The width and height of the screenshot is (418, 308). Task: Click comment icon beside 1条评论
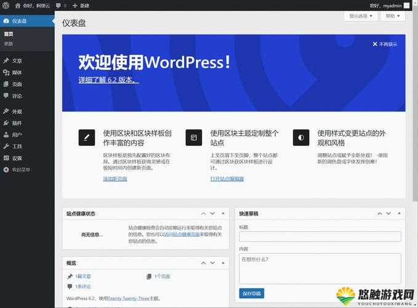[x=70, y=286]
